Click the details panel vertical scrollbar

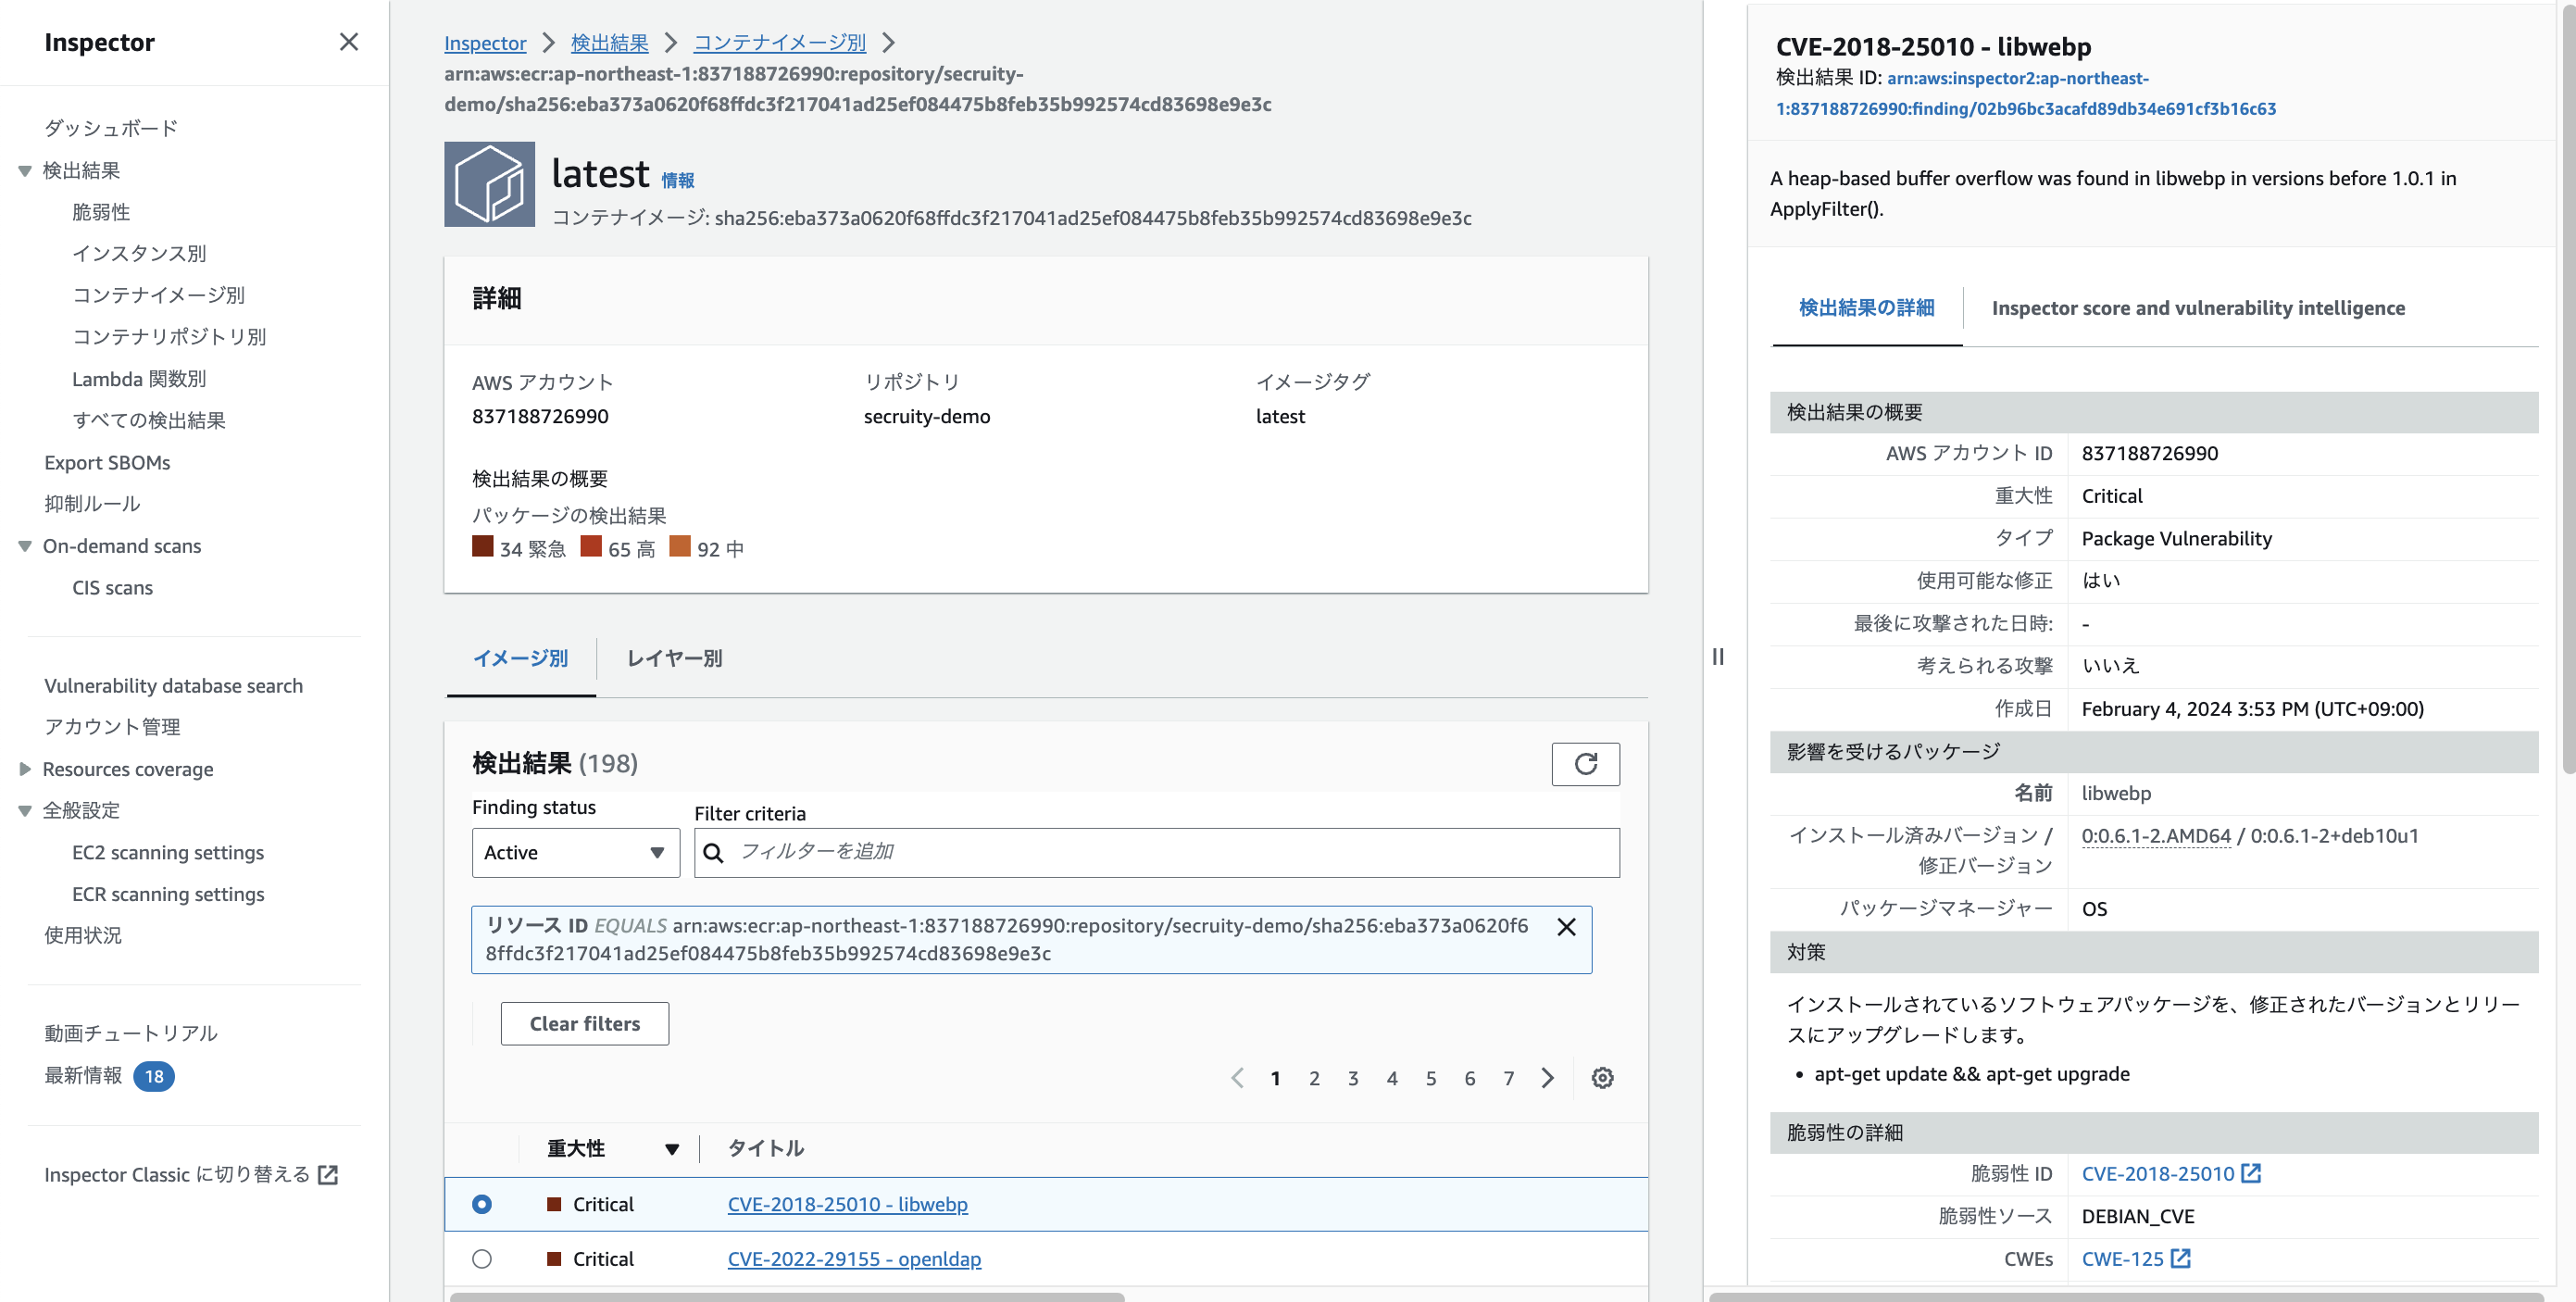tap(2568, 390)
